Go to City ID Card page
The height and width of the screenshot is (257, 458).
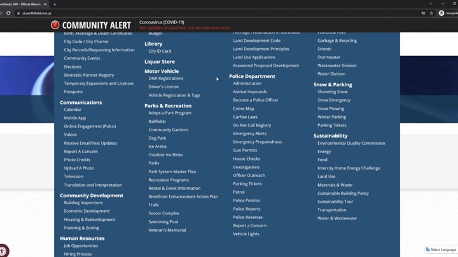(x=160, y=51)
